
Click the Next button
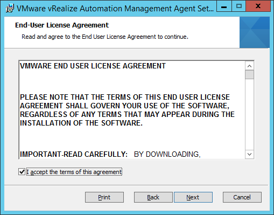point(193,197)
